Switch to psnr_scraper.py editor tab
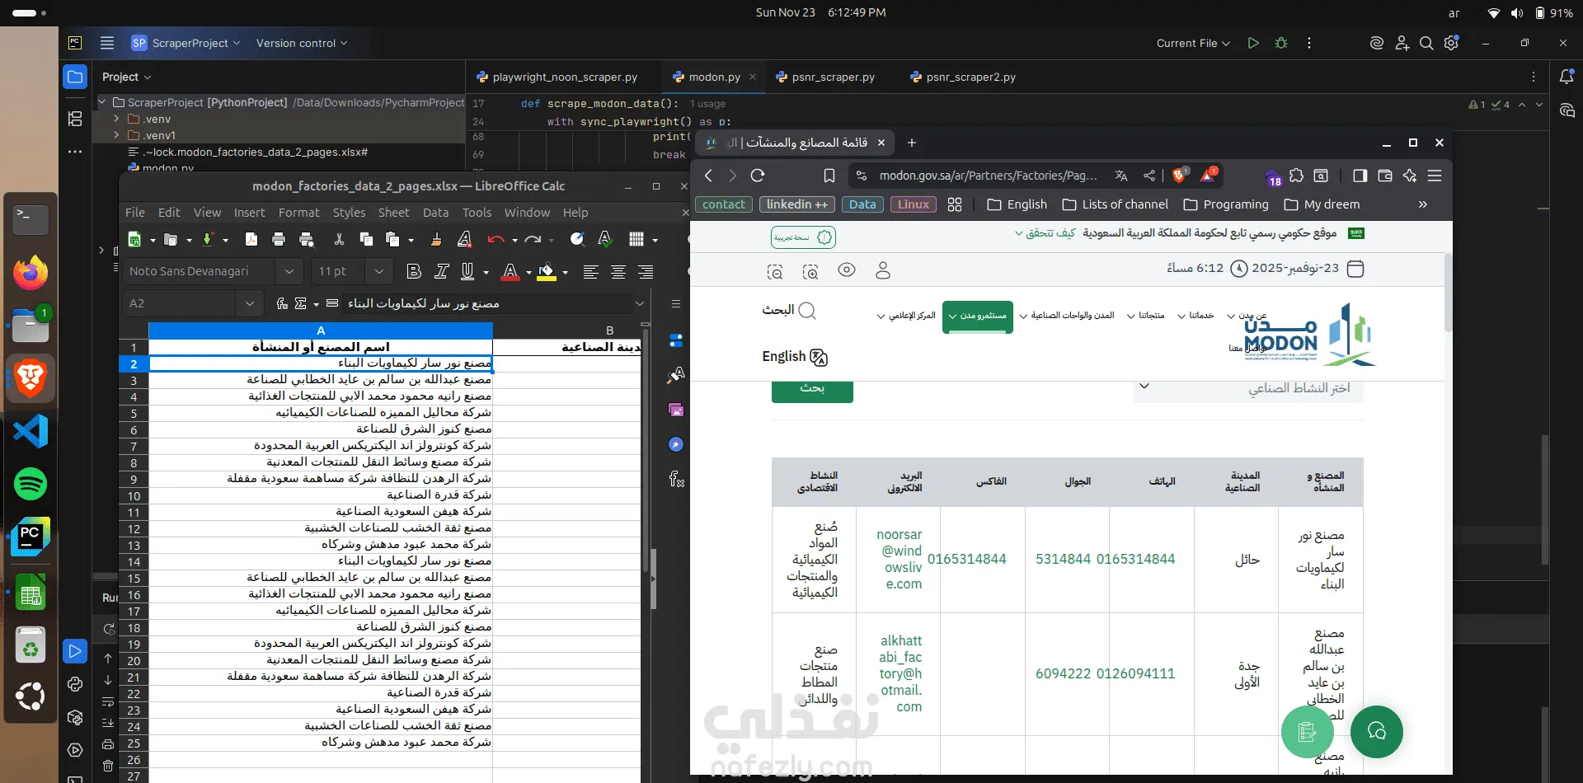The width and height of the screenshot is (1583, 783). click(x=826, y=77)
